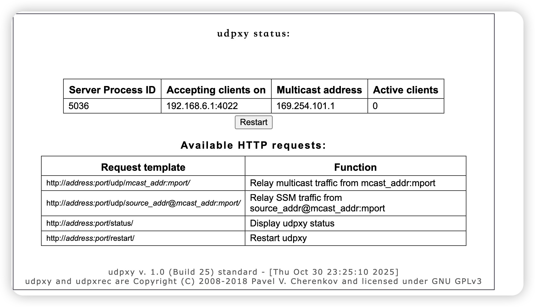The height and width of the screenshot is (307, 535).
Task: Click the Accepting clients on column header
Action: tap(216, 90)
